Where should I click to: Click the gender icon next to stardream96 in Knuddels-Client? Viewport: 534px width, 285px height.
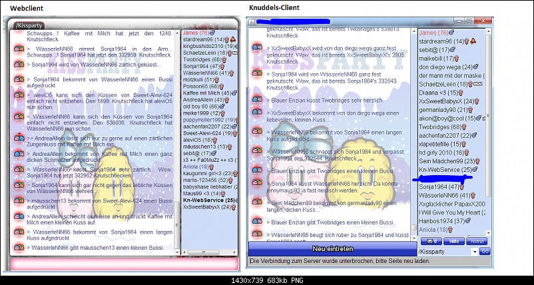click(x=467, y=41)
